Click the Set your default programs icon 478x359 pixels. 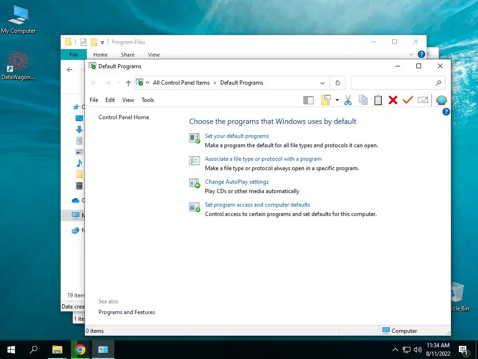(195, 138)
